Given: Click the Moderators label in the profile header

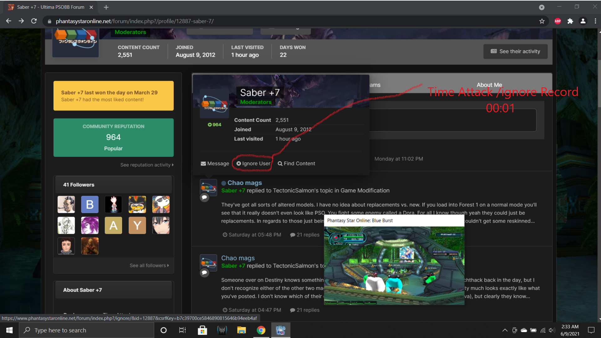Looking at the screenshot, I should (x=130, y=32).
